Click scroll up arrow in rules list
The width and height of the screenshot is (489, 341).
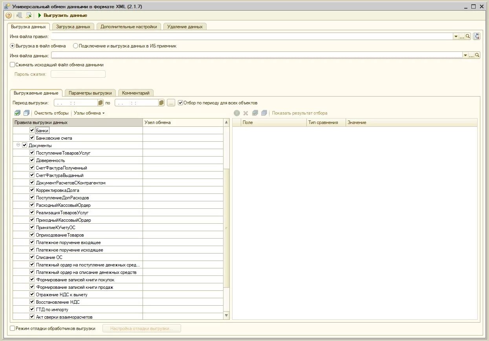click(x=226, y=122)
